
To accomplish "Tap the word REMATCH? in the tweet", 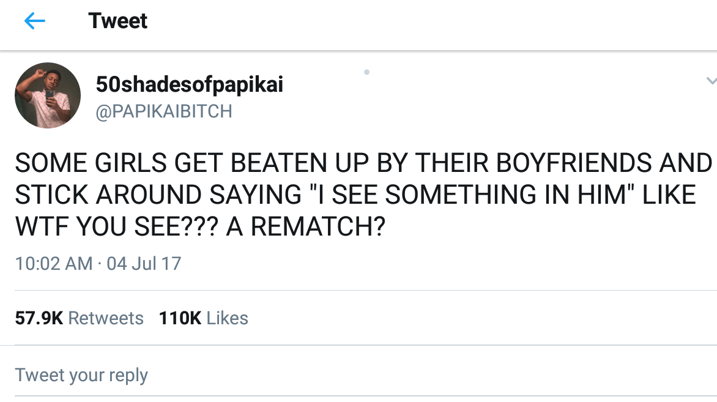I will [318, 228].
